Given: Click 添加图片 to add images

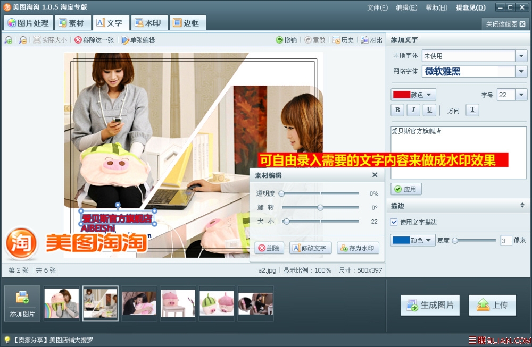Looking at the screenshot, I should (x=22, y=303).
